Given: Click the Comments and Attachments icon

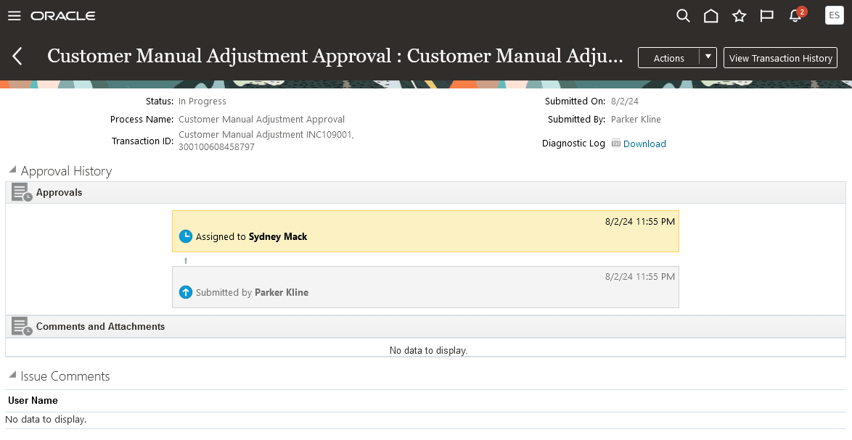Looking at the screenshot, I should pyautogui.click(x=22, y=326).
